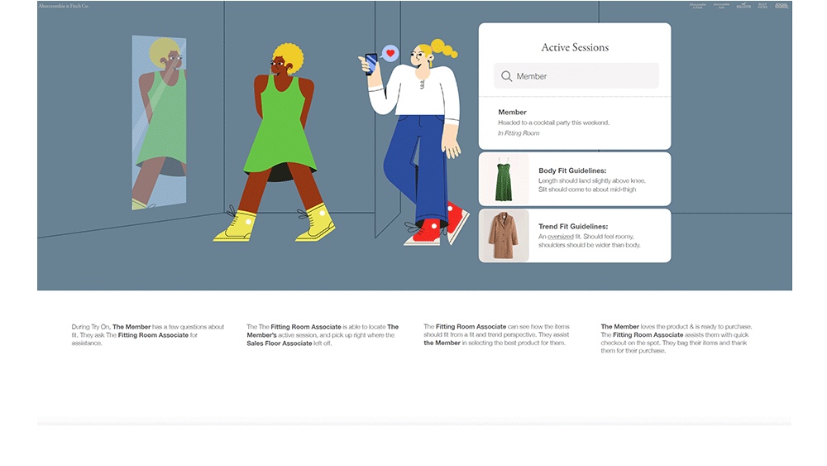Select the Member session entry
The height and width of the screenshot is (466, 827).
tap(574, 122)
